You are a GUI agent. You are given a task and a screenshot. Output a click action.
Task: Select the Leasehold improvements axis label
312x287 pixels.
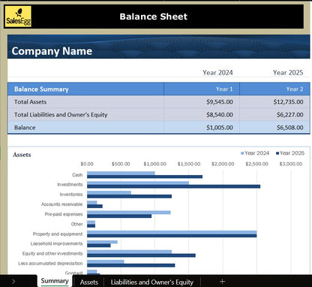pos(56,243)
